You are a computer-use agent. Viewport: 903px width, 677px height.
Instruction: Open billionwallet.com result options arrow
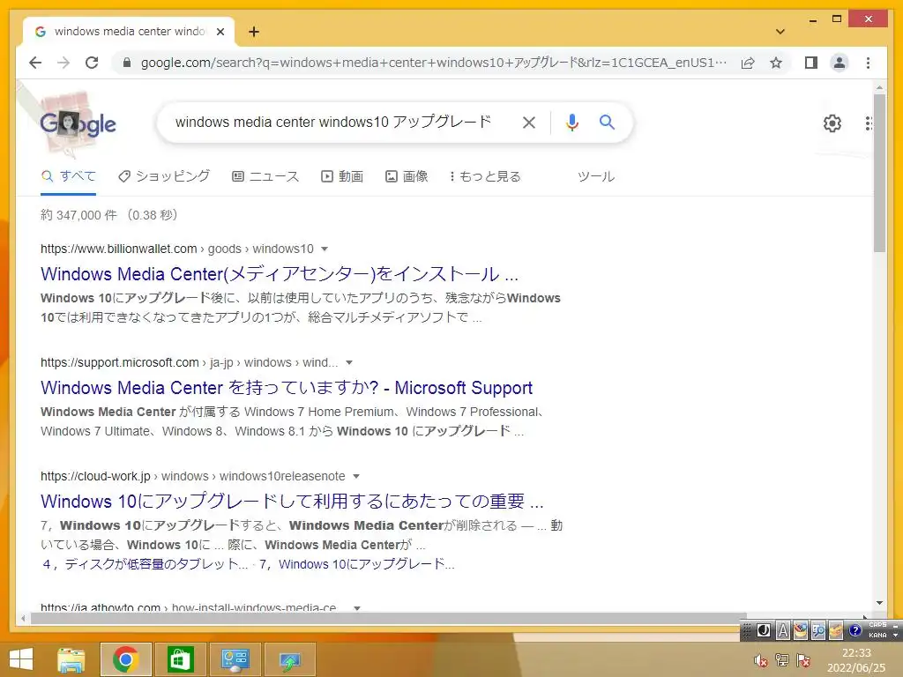tap(325, 249)
